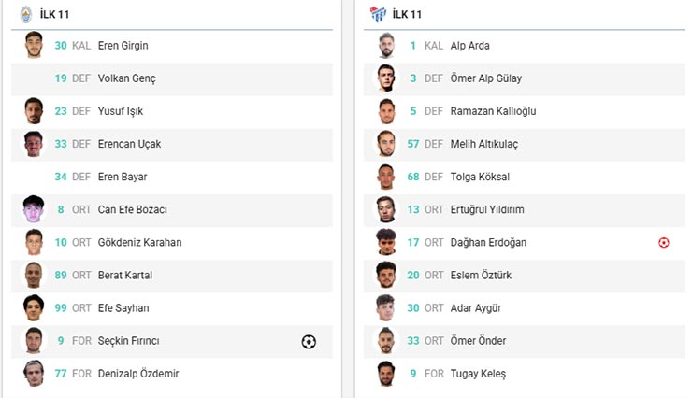This screenshot has height=398, width=692.
Task: Select Ramazan Kallıoğlu from the lineup
Action: [493, 111]
